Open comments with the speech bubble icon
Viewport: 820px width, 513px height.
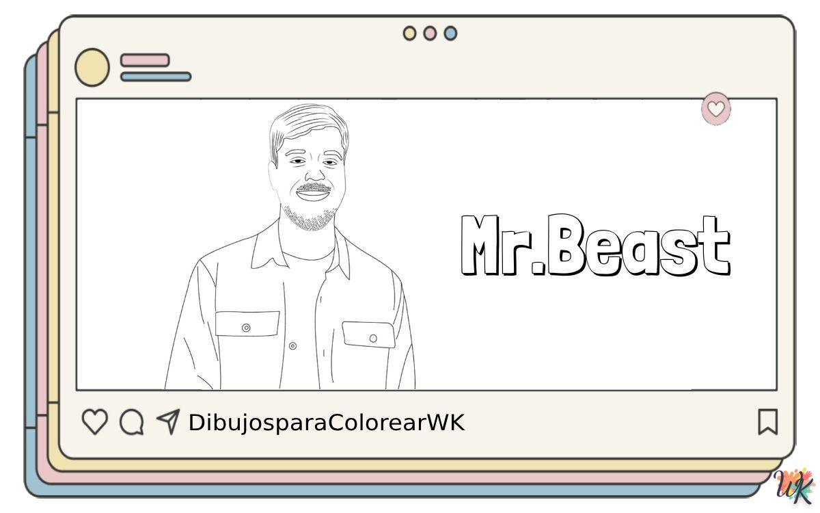[131, 422]
